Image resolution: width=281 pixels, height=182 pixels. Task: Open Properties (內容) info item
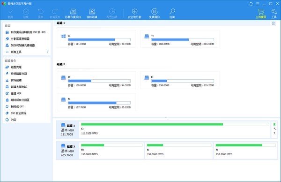click(x=11, y=120)
